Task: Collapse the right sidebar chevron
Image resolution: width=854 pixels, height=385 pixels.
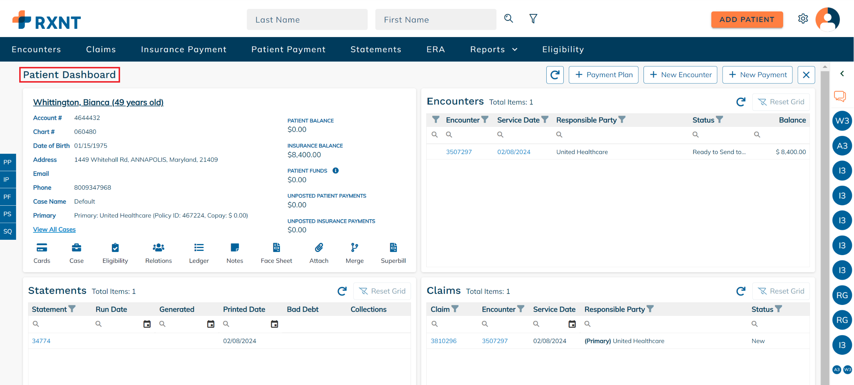Action: pyautogui.click(x=842, y=74)
